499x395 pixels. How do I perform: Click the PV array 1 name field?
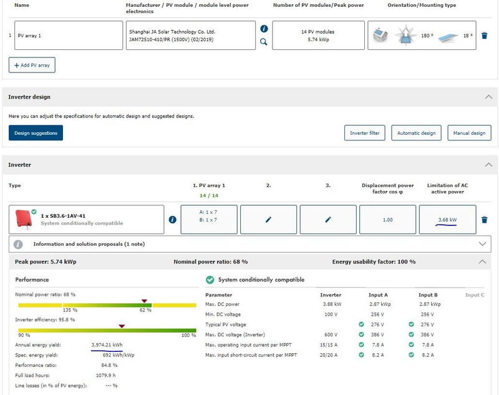(69, 36)
